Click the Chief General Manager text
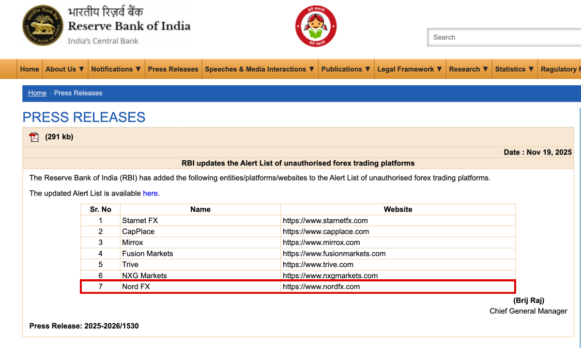The image size is (581, 348). tap(528, 311)
